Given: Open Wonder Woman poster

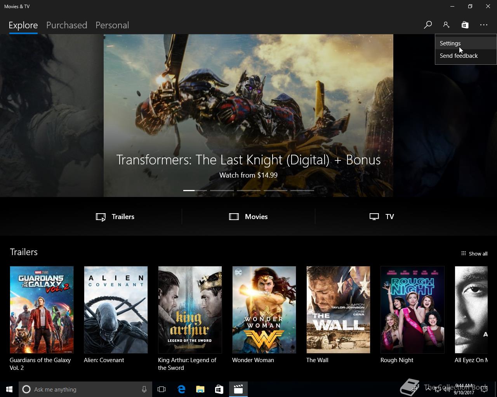Looking at the screenshot, I should (x=264, y=310).
